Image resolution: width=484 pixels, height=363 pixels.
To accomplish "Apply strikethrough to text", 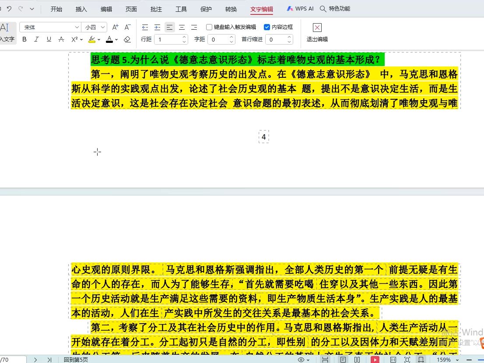I will tap(60, 39).
